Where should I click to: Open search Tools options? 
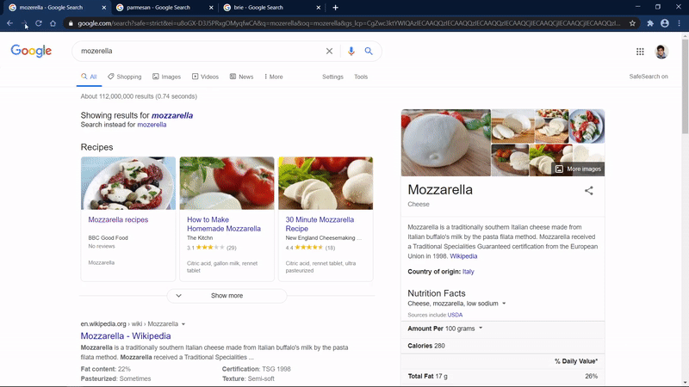tap(361, 77)
